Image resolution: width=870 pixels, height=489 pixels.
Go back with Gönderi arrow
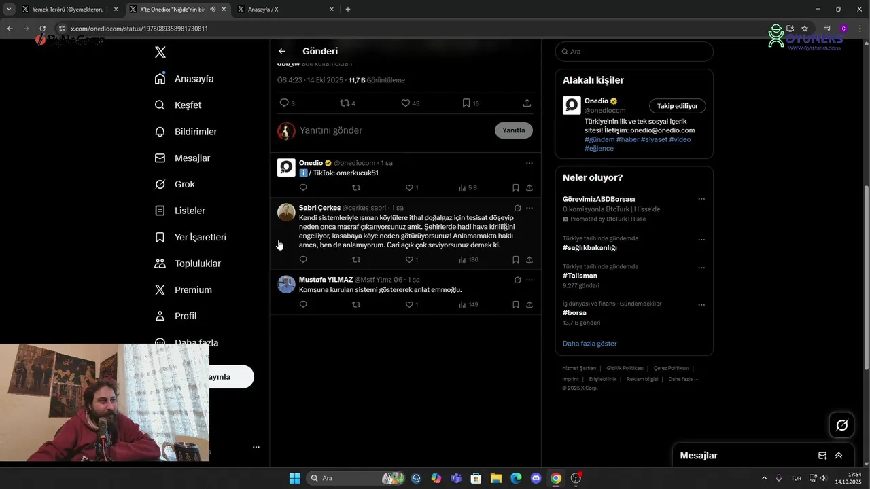(x=282, y=51)
